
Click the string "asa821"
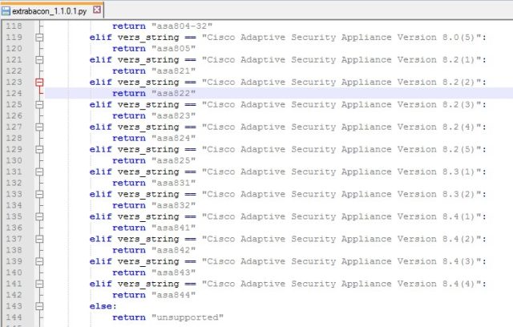click(173, 71)
